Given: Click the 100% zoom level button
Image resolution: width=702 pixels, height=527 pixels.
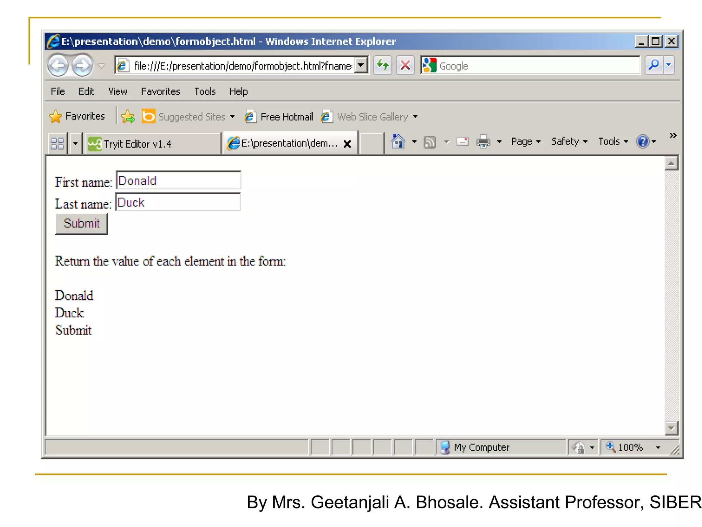Looking at the screenshot, I should click(x=625, y=447).
